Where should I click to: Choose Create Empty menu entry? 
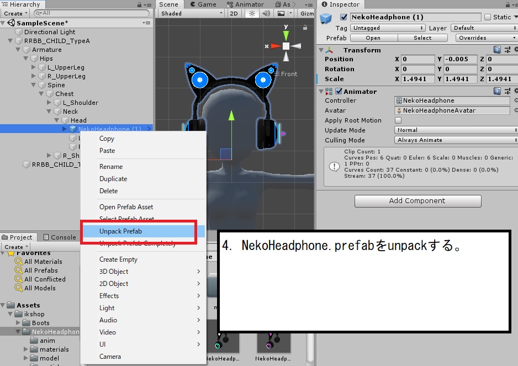click(x=143, y=259)
